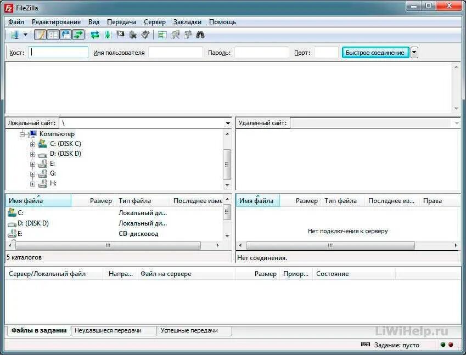Open the Сервер menu
This screenshot has width=466, height=355.
[155, 22]
